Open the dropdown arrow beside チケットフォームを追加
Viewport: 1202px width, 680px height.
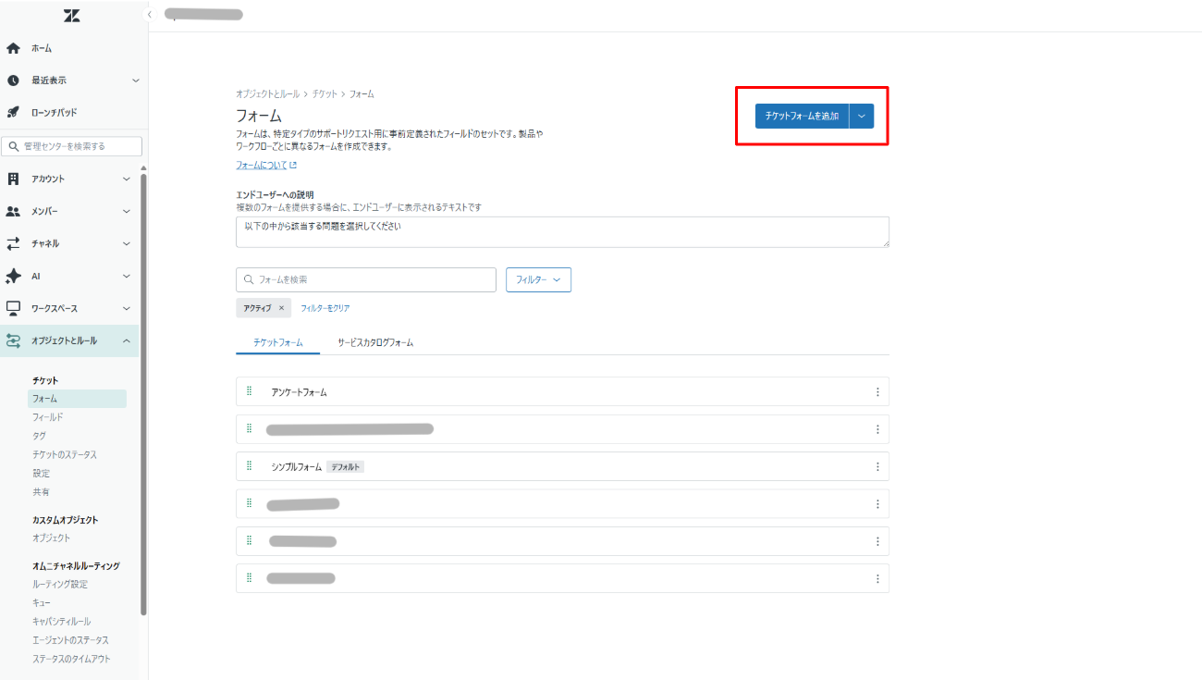point(860,116)
